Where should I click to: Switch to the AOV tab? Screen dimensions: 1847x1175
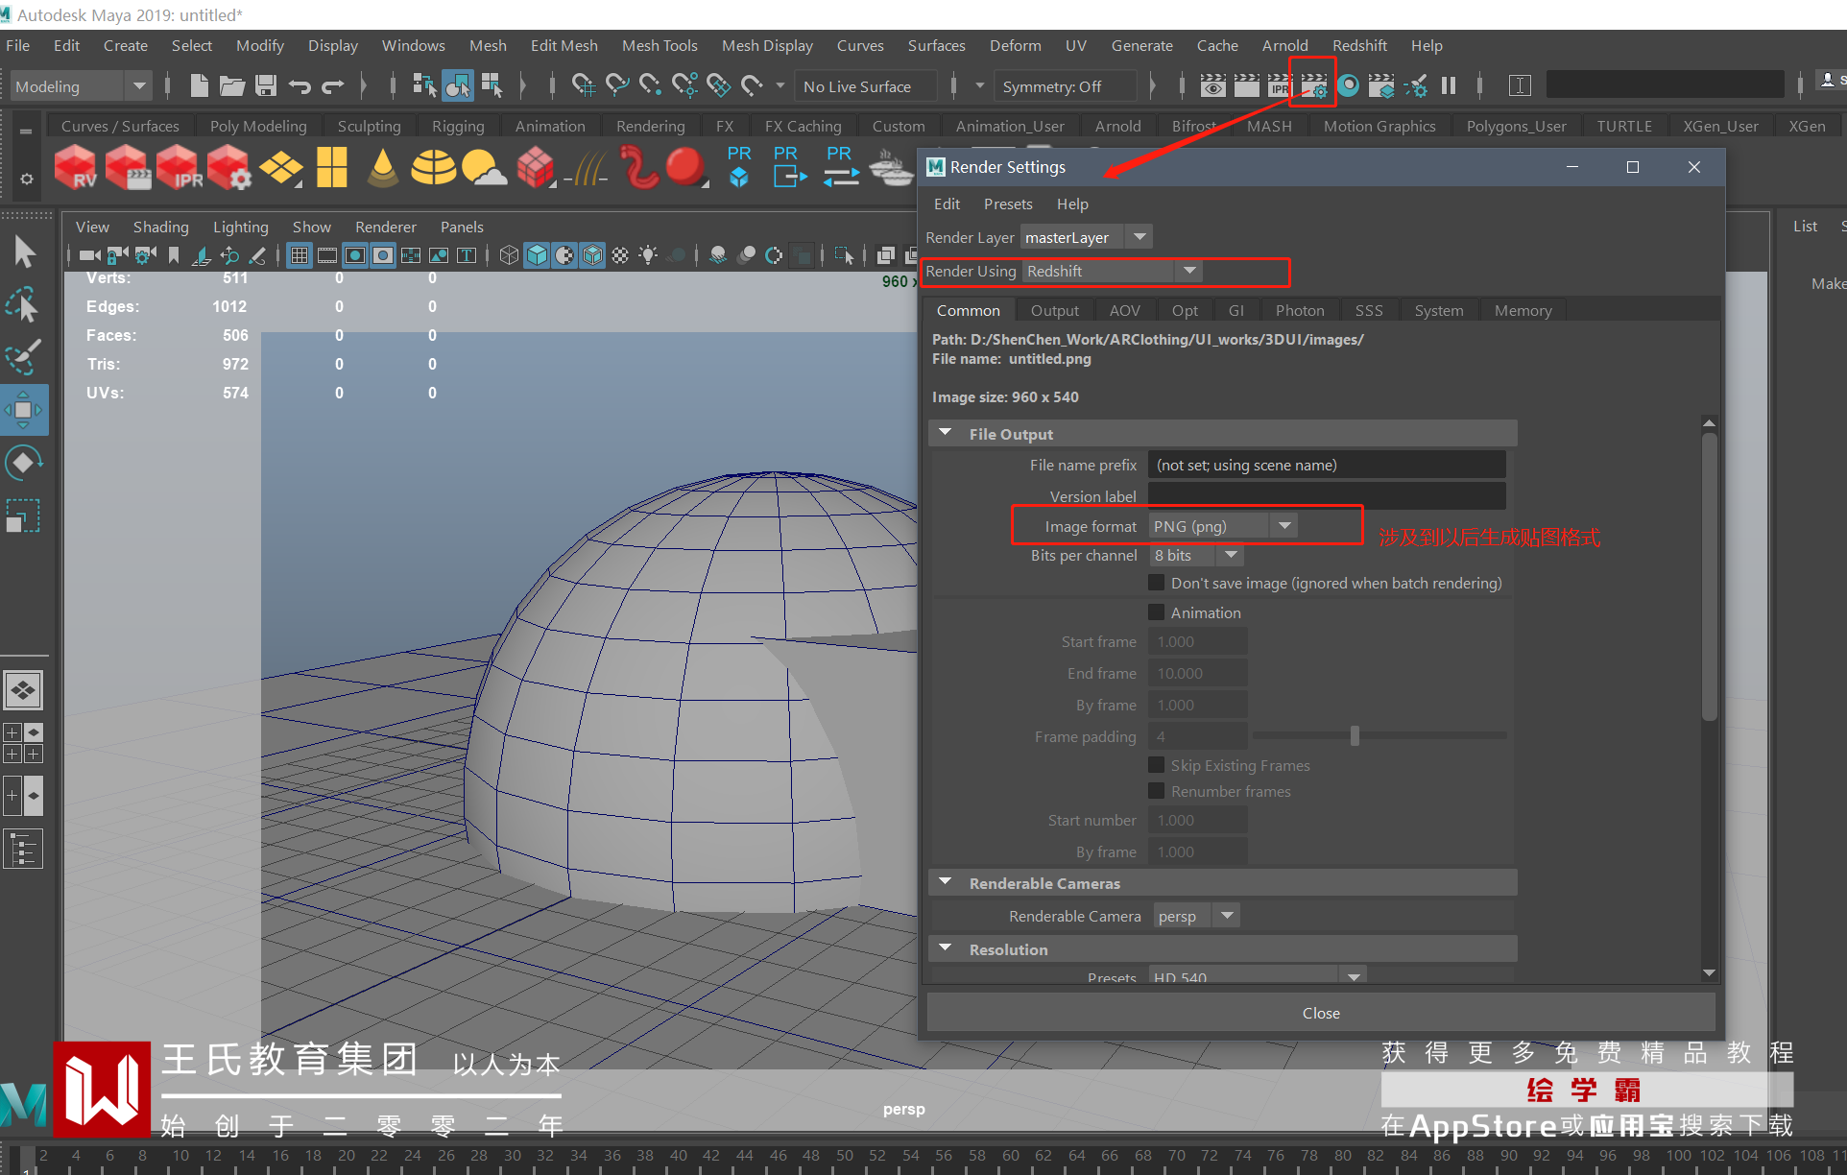[1124, 310]
